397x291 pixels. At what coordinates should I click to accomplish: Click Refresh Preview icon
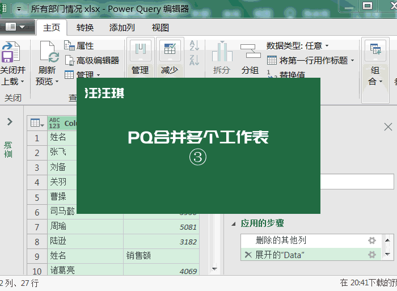pyautogui.click(x=50, y=52)
